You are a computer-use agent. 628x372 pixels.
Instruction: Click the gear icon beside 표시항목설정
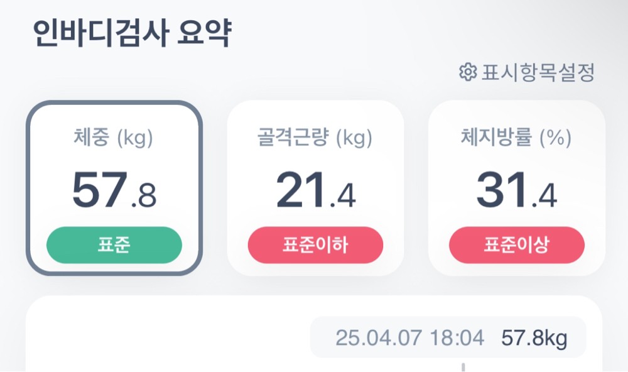(x=467, y=73)
